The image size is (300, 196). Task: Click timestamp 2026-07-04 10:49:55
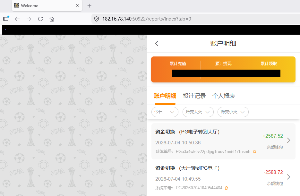pos(178,179)
